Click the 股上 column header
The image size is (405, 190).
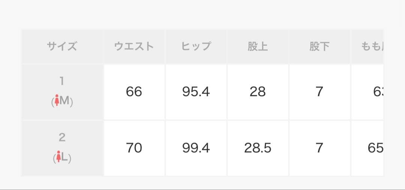(x=258, y=46)
